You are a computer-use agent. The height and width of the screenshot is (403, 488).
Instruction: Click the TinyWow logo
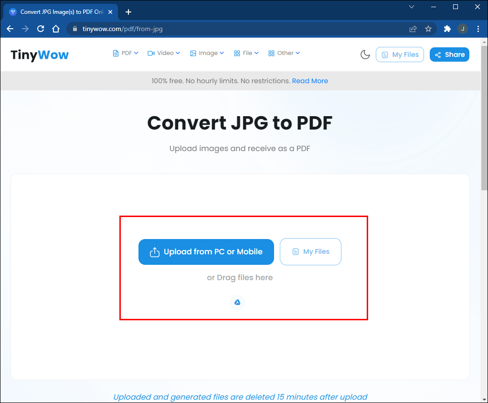tap(40, 55)
